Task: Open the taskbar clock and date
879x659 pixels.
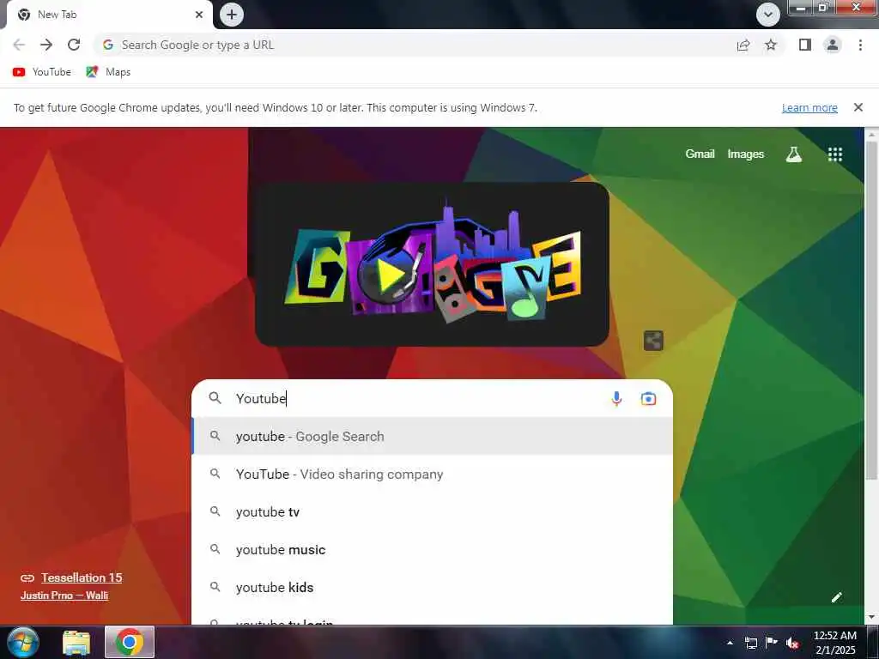Action: pyautogui.click(x=834, y=643)
